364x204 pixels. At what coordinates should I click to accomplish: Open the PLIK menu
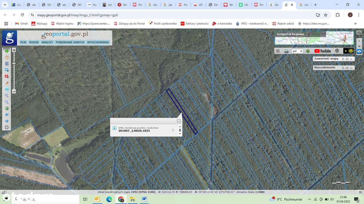23,42
